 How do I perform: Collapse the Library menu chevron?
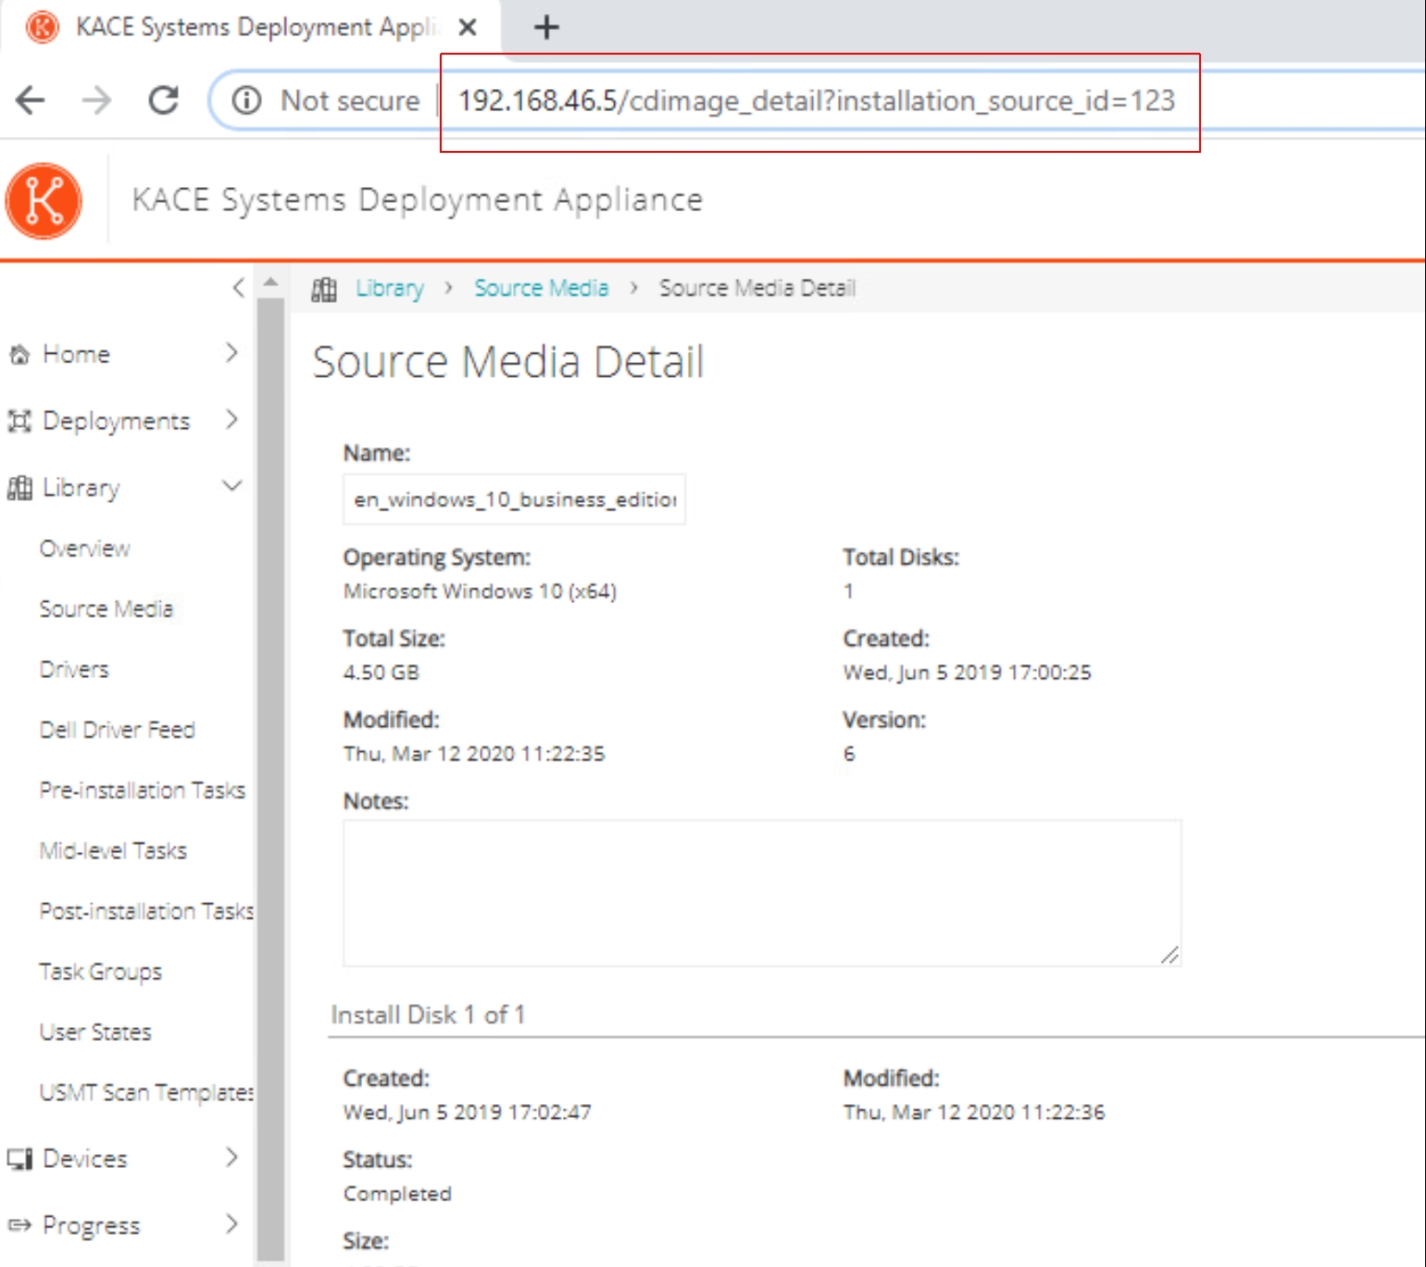coord(232,485)
